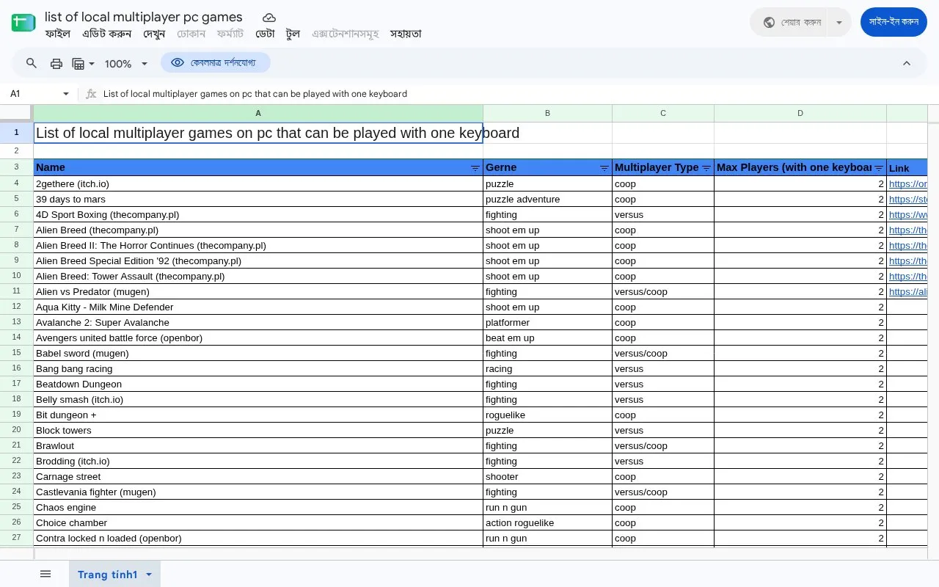The image size is (939, 587).
Task: Select cell 'Chaos engine'
Action: [x=258, y=508]
